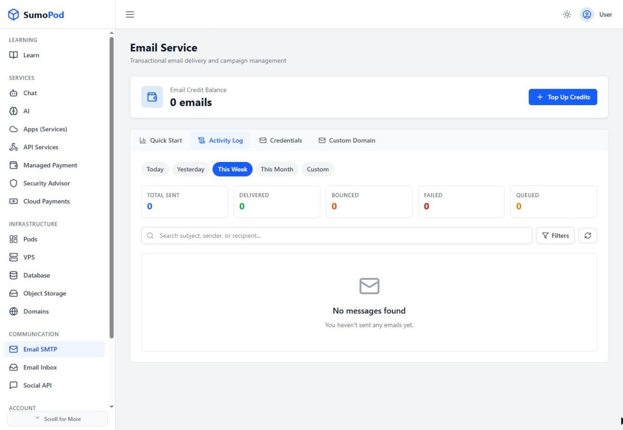The width and height of the screenshot is (623, 430).
Task: Open the User avatar icon
Action: tap(587, 15)
